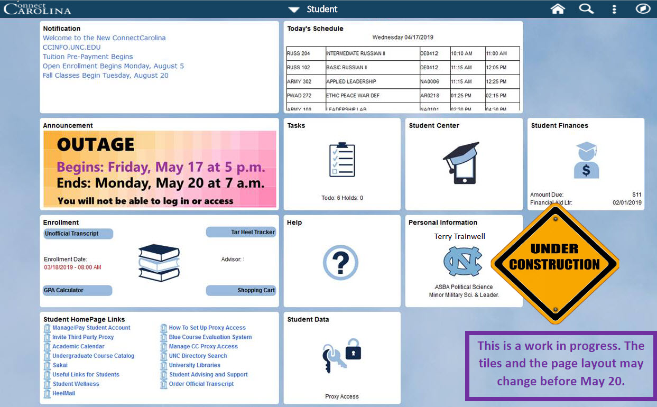Open the Student Wellness link
Screen dimensions: 657x407
click(76, 384)
